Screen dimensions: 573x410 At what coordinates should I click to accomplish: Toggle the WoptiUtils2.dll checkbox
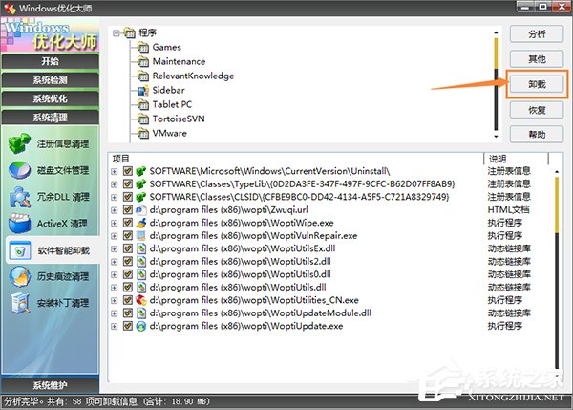[x=128, y=262]
